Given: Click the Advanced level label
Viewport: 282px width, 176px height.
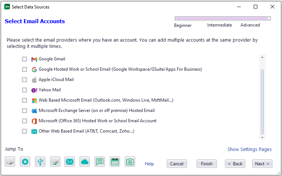Looking at the screenshot, I should point(250,25).
